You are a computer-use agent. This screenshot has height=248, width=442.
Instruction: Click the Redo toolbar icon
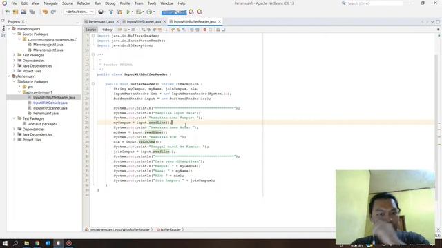pos(53,12)
